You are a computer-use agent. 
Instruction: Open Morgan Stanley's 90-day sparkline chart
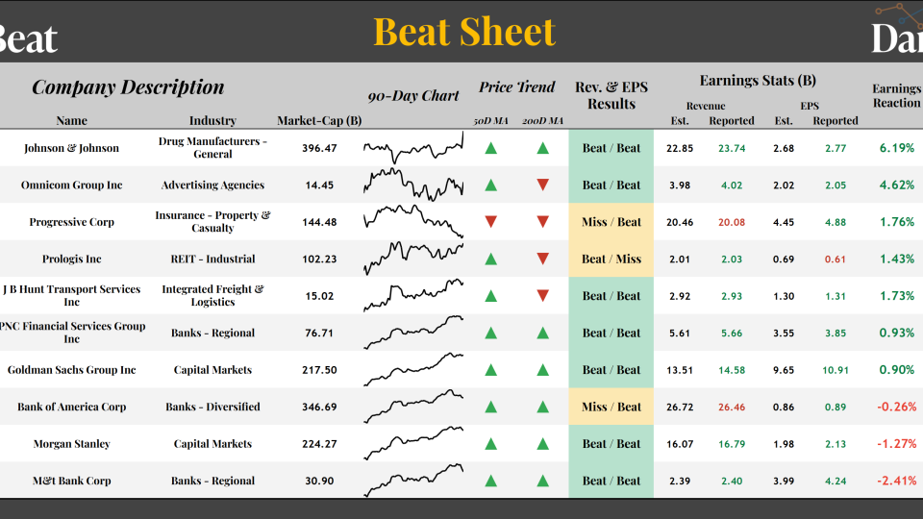(x=413, y=443)
